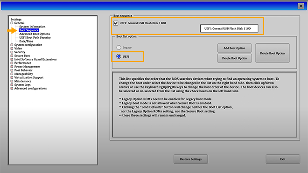Select the Security label
Screen dimensions: 308x173
(x=20, y=52)
